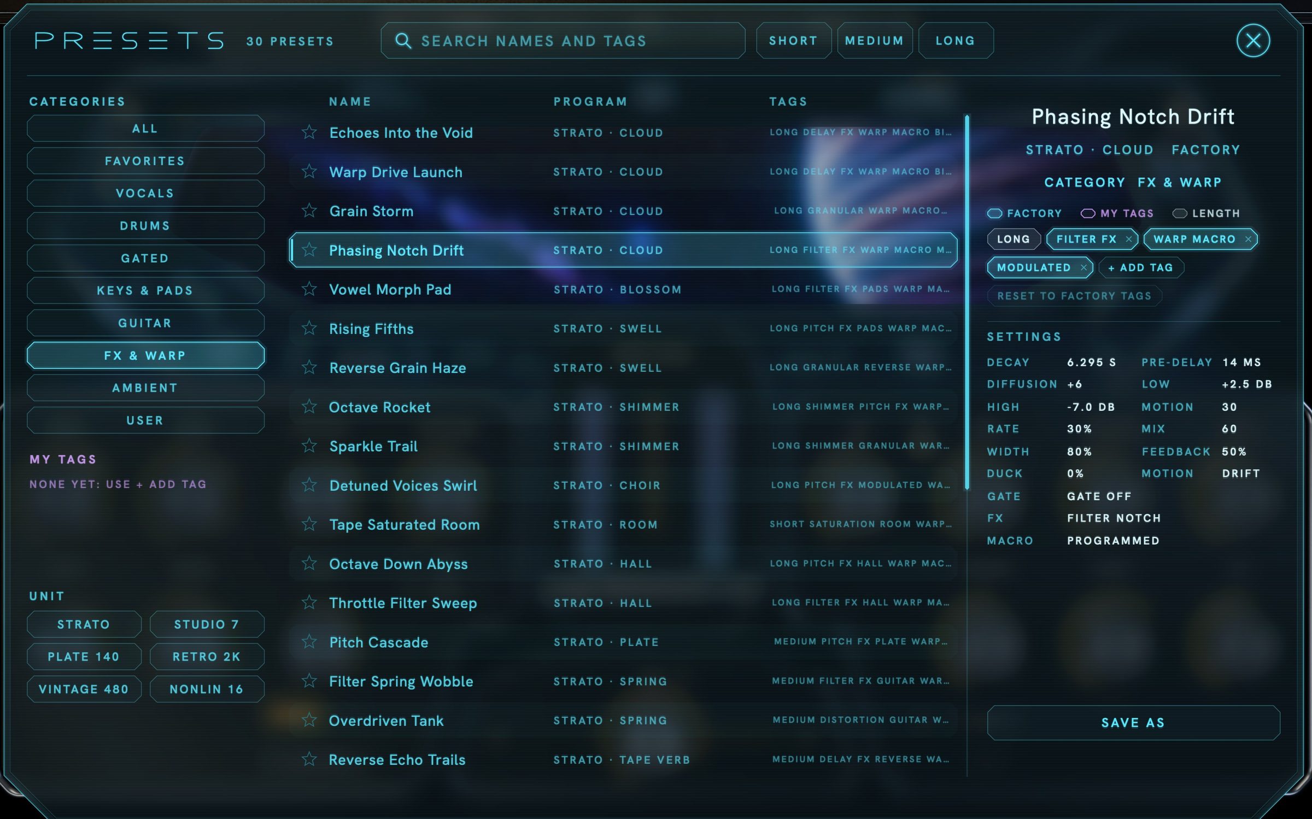The width and height of the screenshot is (1312, 819).
Task: Toggle the SHORT length filter
Action: coord(793,40)
